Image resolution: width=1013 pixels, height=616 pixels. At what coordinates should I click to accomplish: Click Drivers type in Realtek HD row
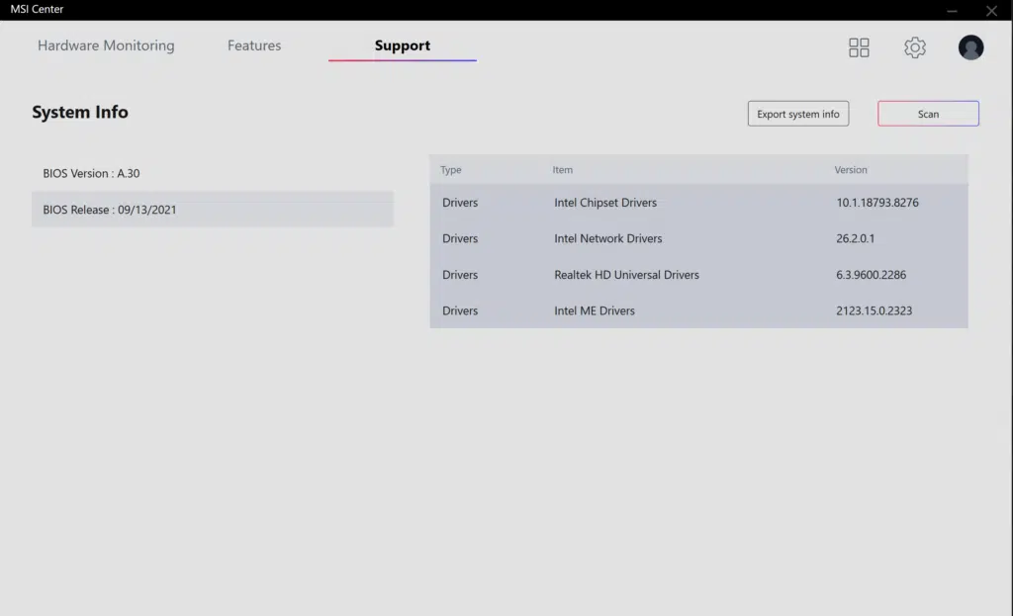(x=460, y=275)
